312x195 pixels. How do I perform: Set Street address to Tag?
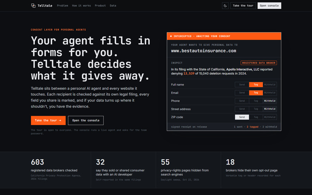(256, 109)
